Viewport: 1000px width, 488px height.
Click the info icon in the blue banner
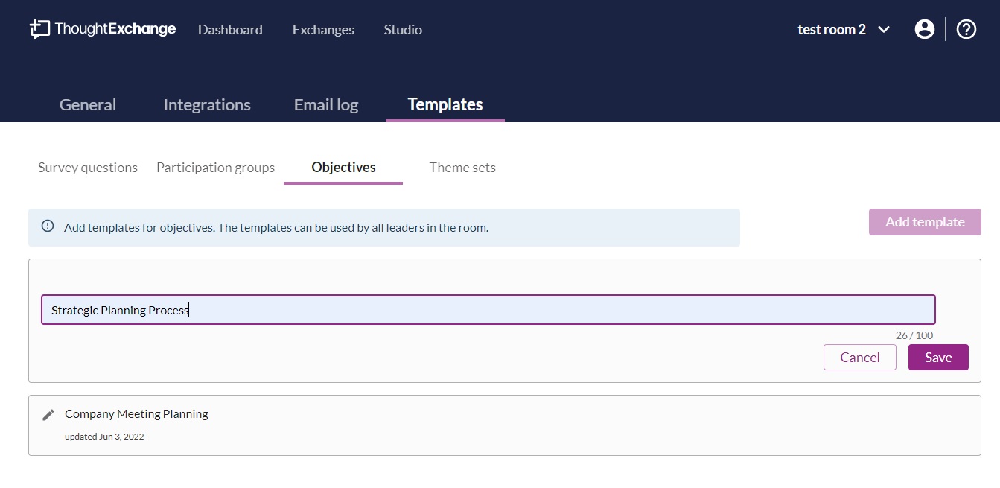point(48,226)
